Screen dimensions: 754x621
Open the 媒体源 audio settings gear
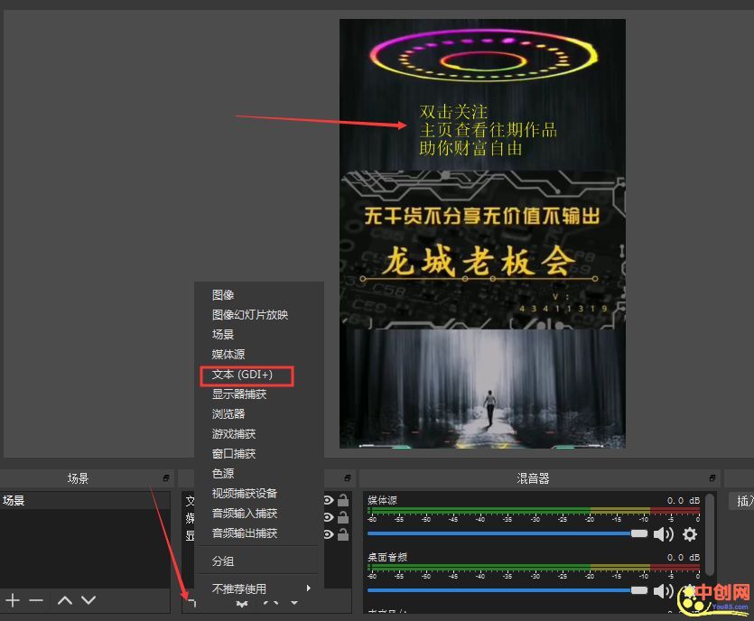pos(690,534)
